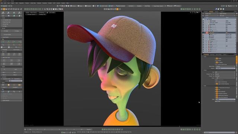Open the Camera selector in preview viewport

pos(28,13)
